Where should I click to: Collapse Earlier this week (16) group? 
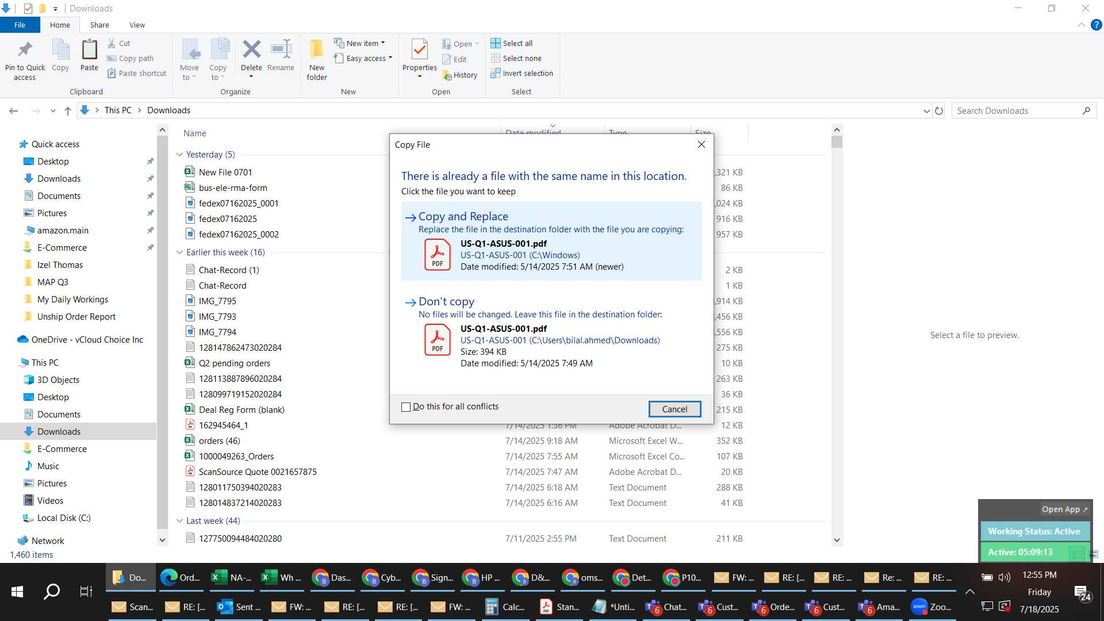[179, 252]
